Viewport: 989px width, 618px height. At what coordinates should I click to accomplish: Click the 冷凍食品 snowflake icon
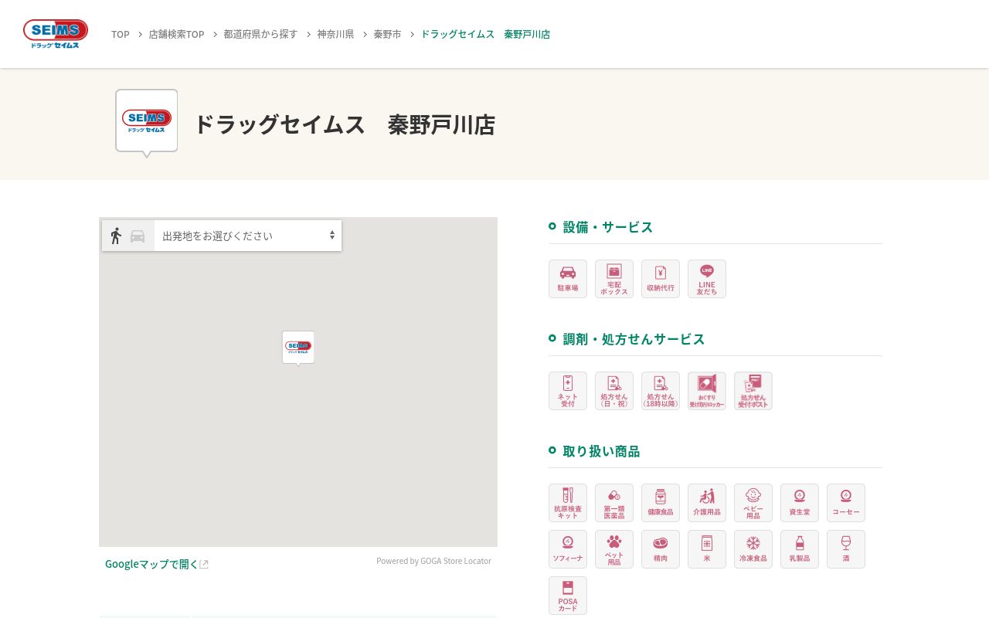[753, 549]
